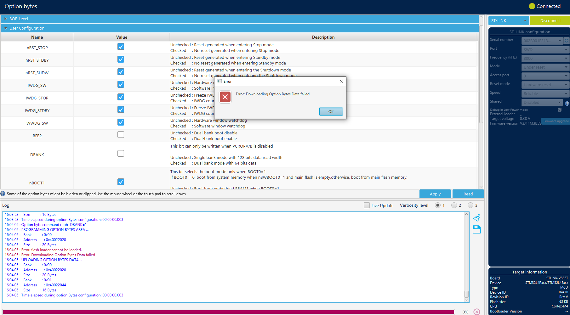570x315 pixels.
Task: Open the Firmware upgrade dialog
Action: (x=555, y=121)
